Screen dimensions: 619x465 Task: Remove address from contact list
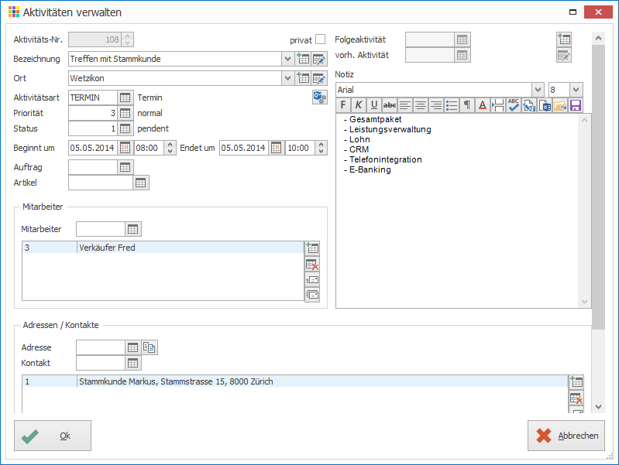pos(576,398)
